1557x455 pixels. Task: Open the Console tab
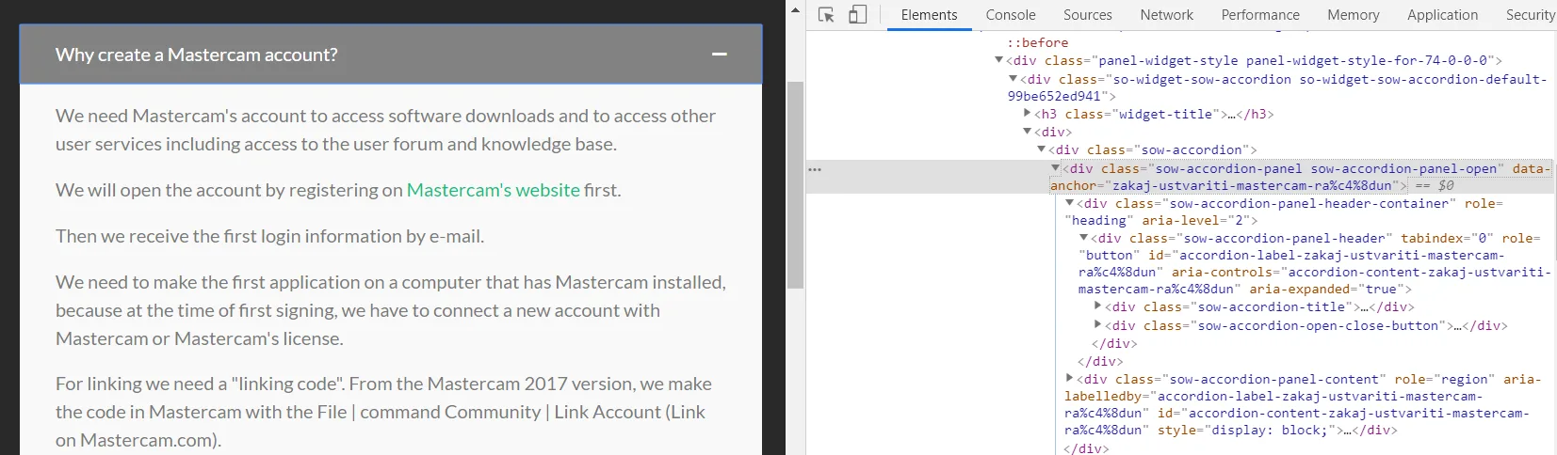tap(1011, 15)
